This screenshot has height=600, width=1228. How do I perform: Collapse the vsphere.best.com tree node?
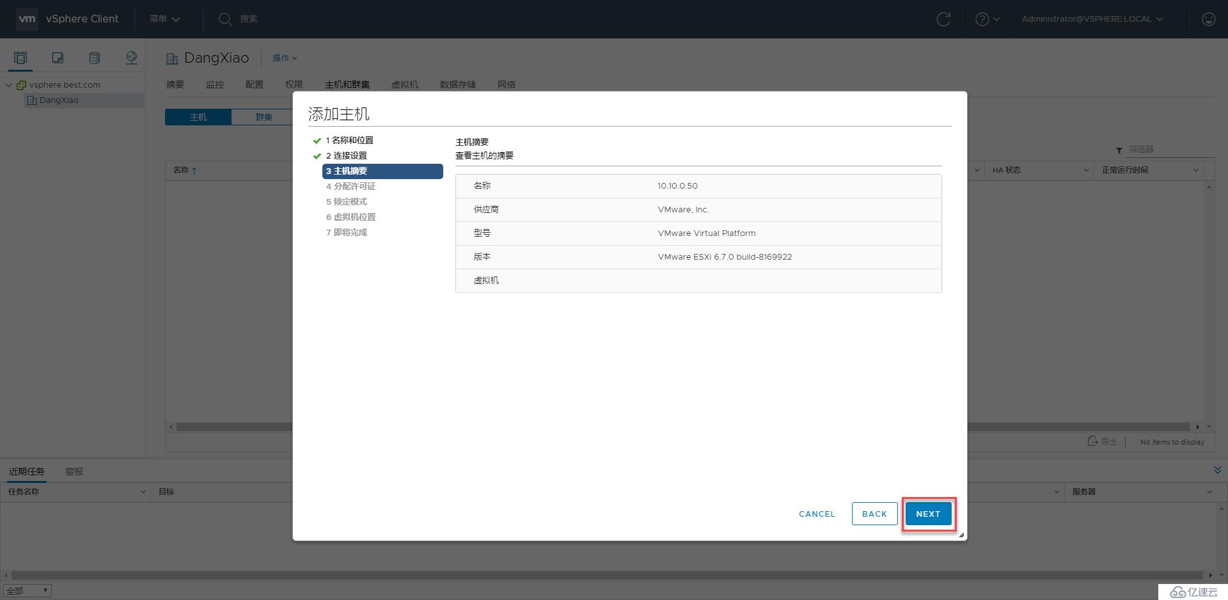click(x=9, y=84)
